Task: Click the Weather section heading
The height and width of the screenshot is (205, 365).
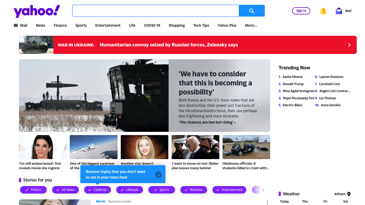Action: coord(291,194)
